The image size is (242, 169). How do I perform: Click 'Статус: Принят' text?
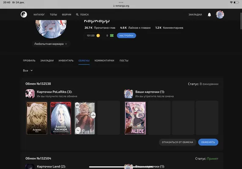(x=207, y=158)
